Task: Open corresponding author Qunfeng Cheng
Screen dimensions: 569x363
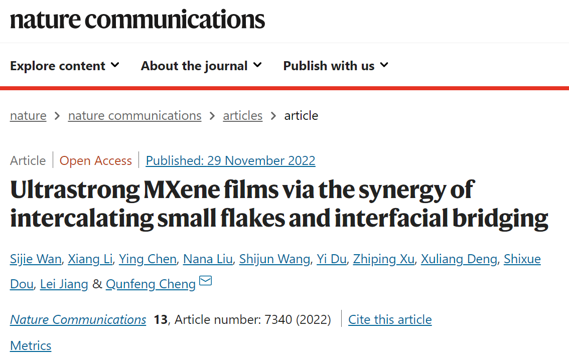Action: [x=151, y=284]
